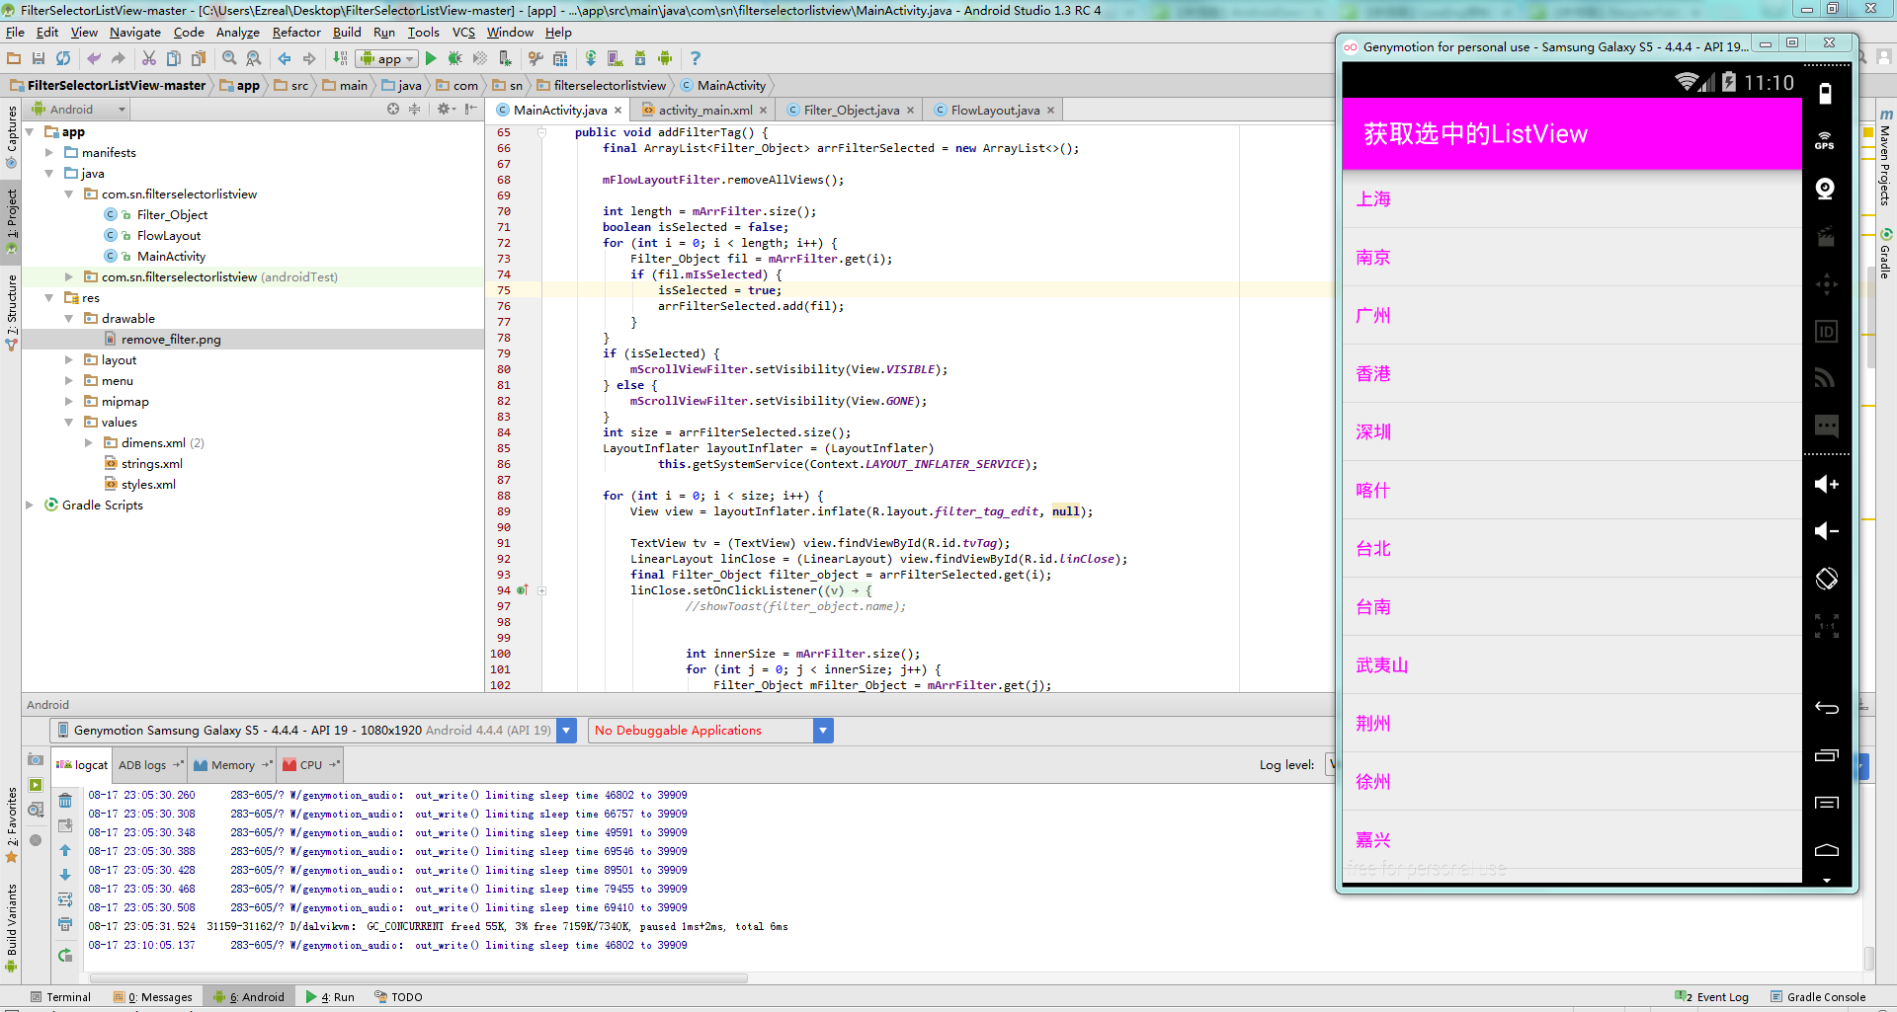Click the Make Project icon
The width and height of the screenshot is (1897, 1012).
[x=341, y=58]
